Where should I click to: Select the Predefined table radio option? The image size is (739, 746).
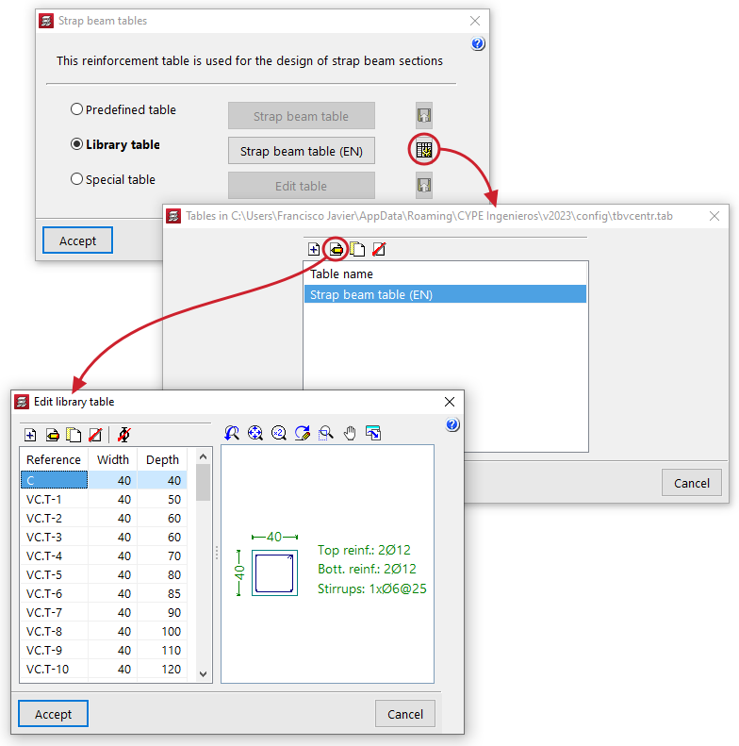[76, 109]
